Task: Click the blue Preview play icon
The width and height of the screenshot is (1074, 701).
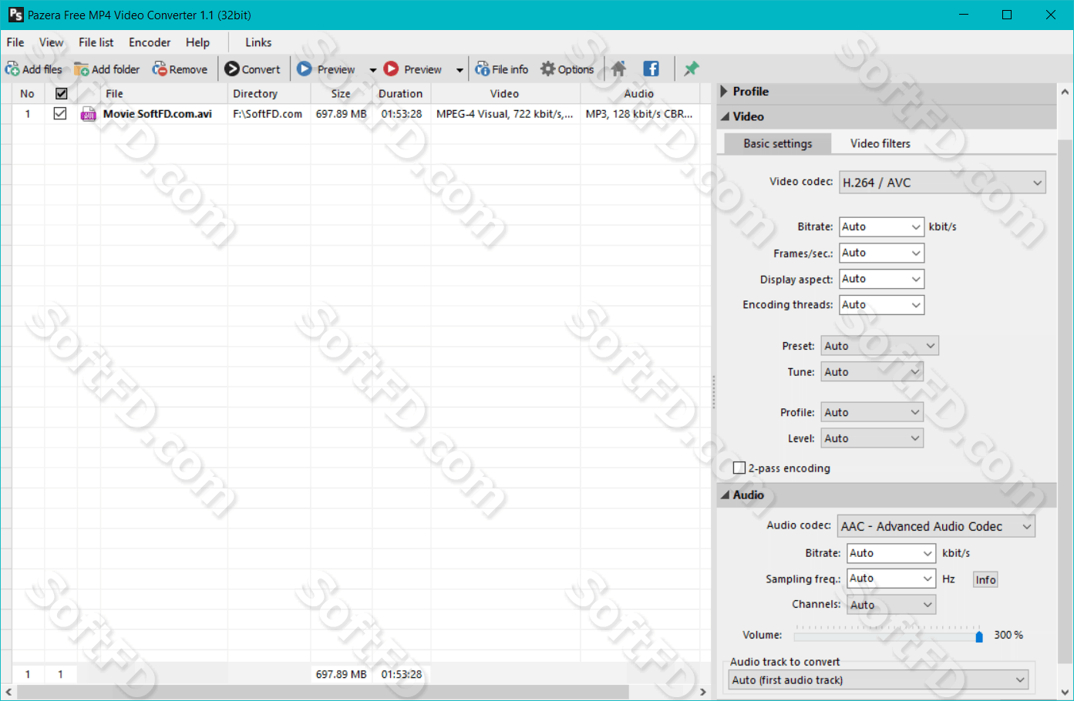Action: [x=305, y=69]
